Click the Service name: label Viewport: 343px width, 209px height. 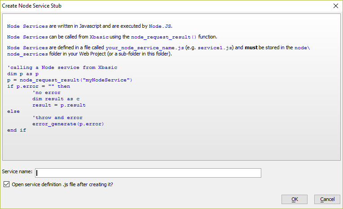[17, 171]
